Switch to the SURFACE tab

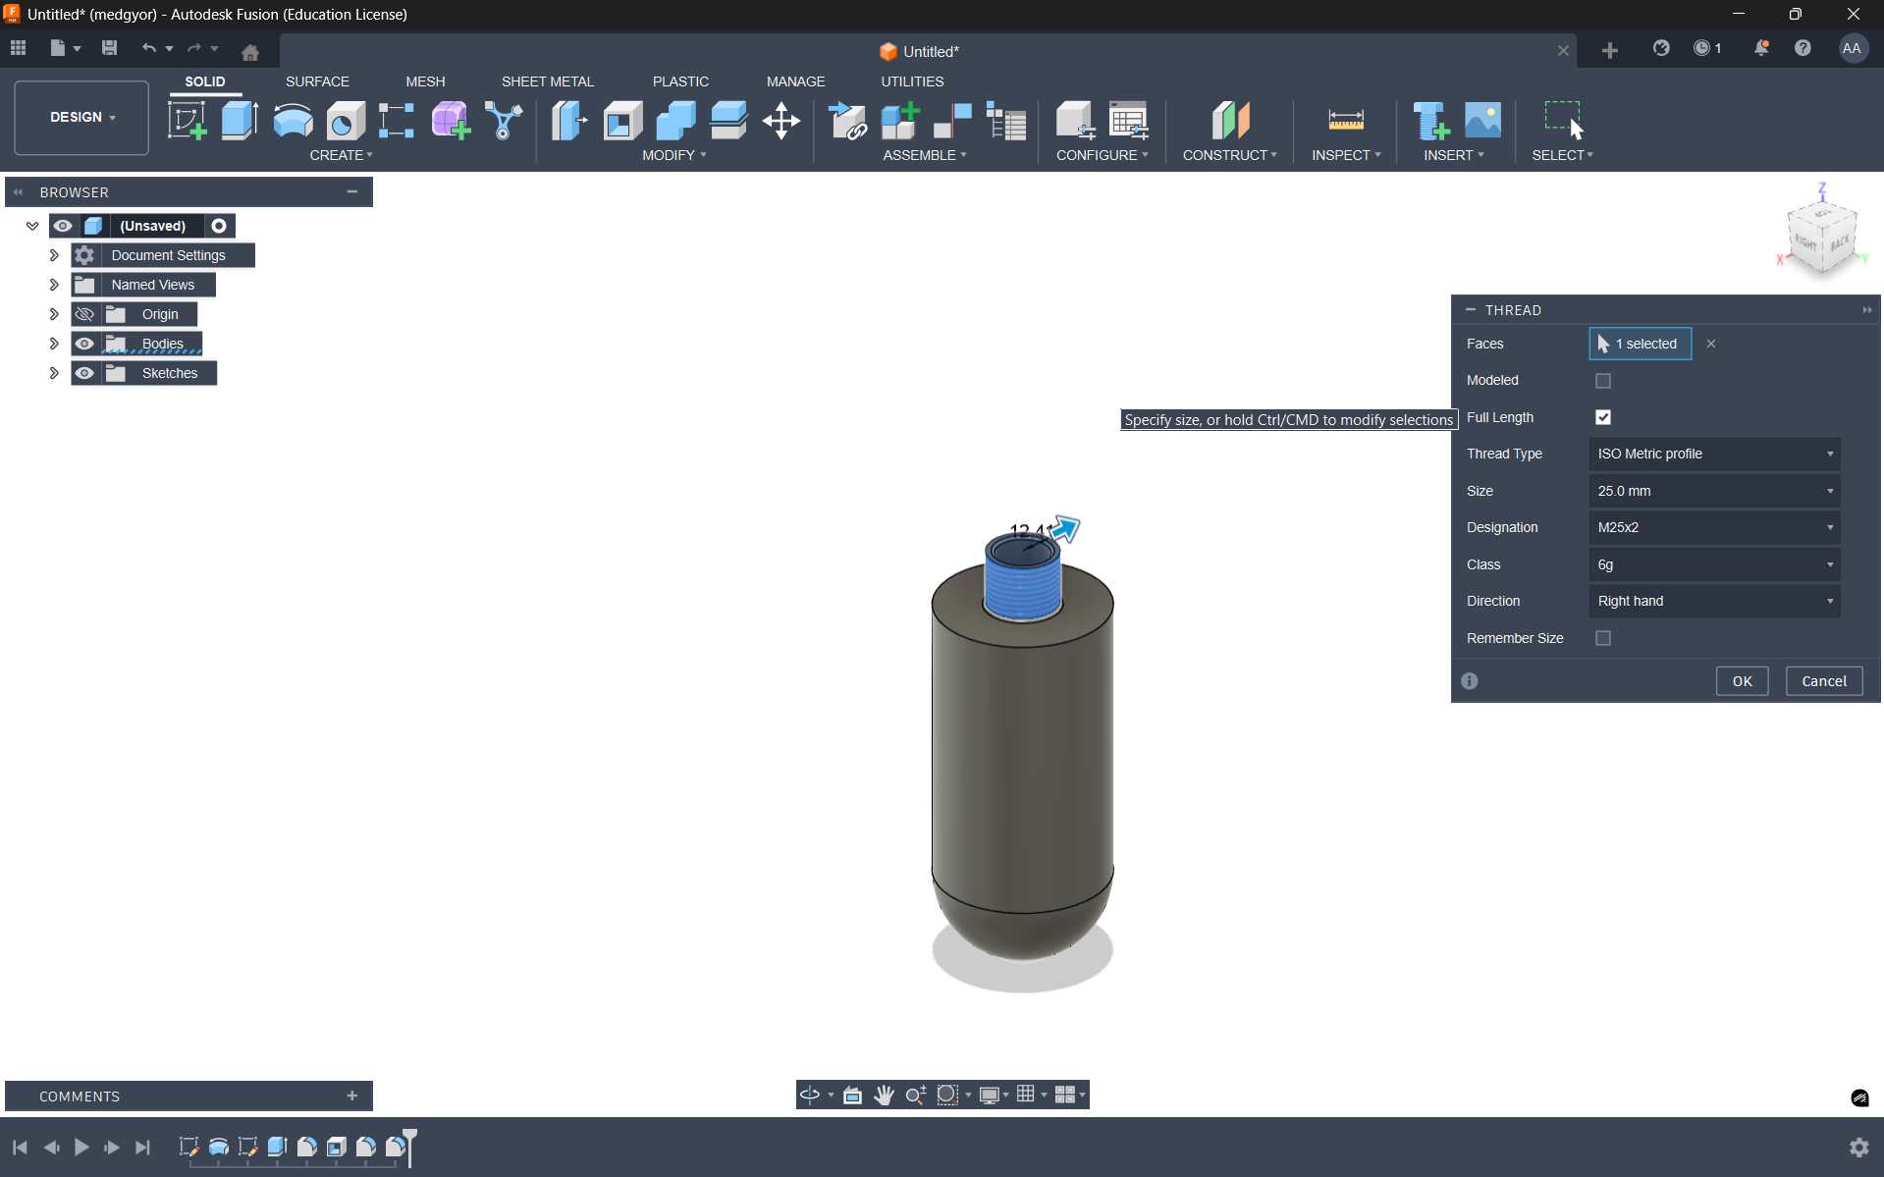[x=317, y=81]
